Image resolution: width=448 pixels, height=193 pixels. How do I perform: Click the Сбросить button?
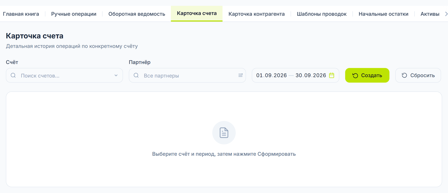click(x=418, y=75)
